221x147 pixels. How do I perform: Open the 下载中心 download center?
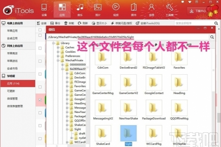point(197,11)
